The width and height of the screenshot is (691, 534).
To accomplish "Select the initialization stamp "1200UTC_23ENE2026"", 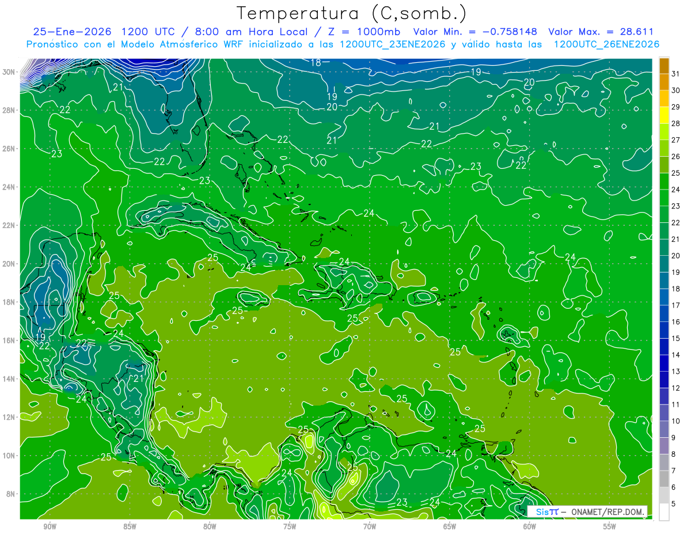I will click(x=393, y=44).
